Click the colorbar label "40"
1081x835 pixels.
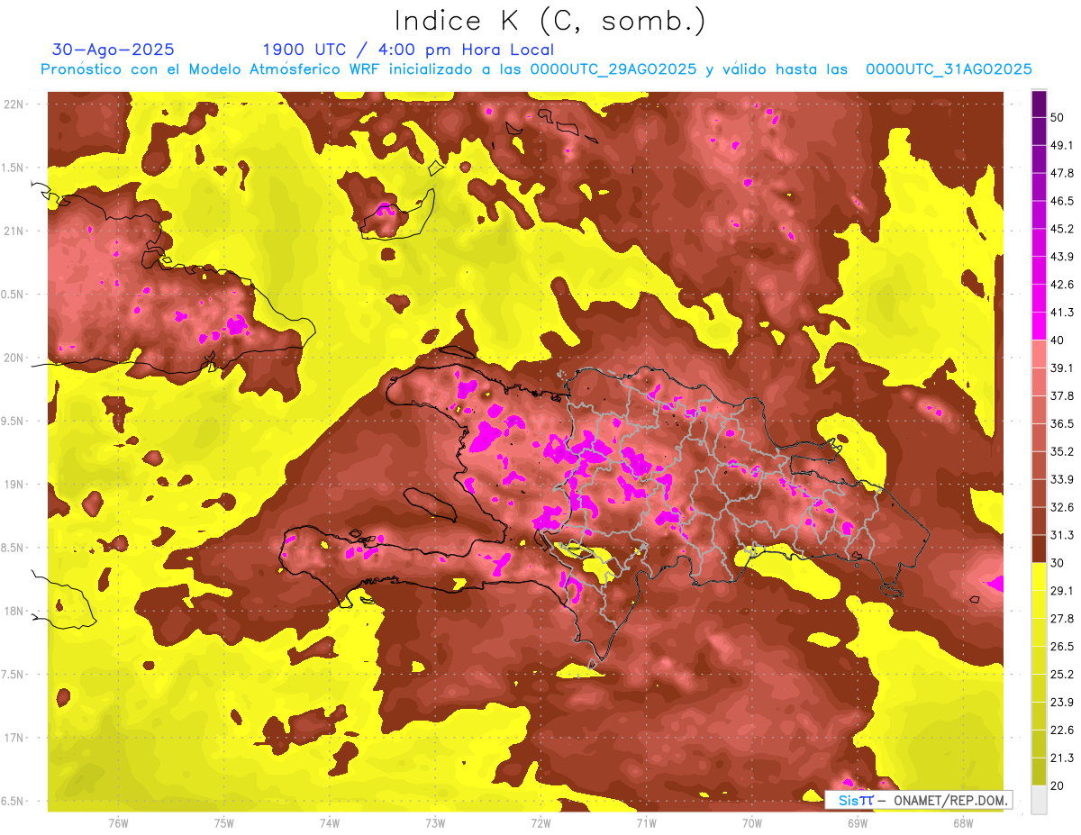click(x=1058, y=340)
